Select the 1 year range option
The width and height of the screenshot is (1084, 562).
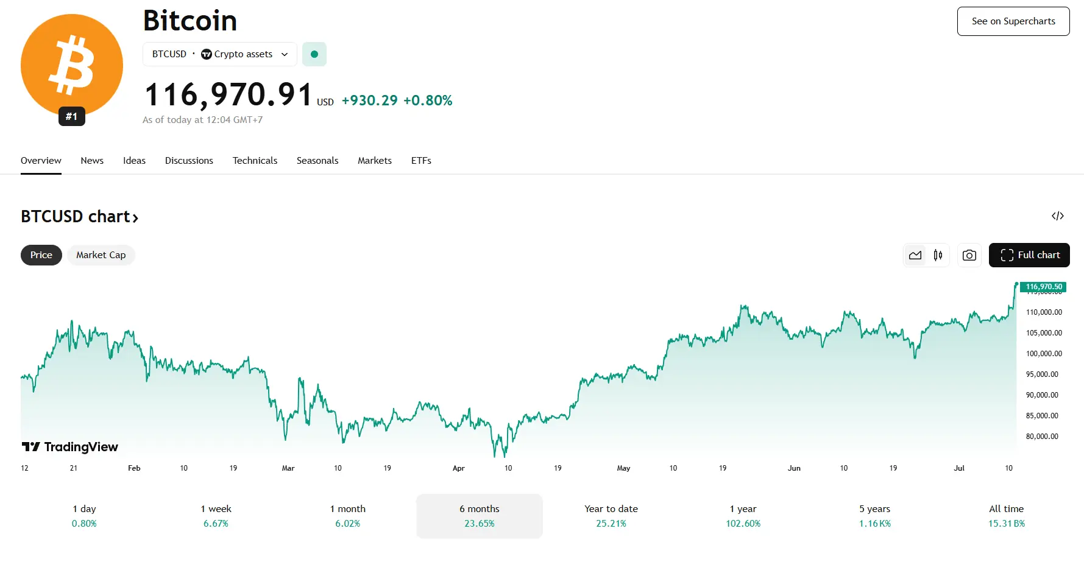743,516
